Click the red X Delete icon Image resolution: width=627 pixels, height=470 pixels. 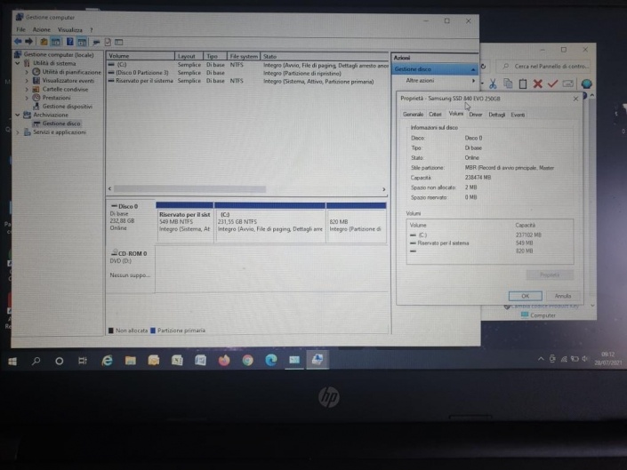tap(537, 84)
